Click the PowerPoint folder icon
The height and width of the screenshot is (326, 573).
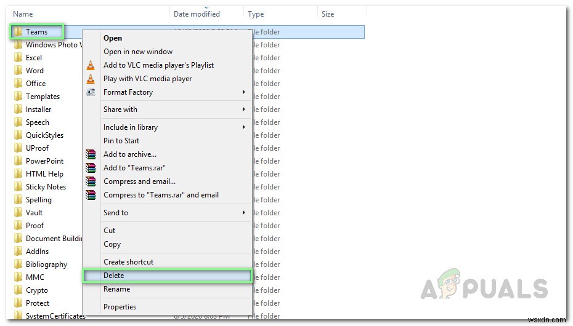(x=18, y=161)
